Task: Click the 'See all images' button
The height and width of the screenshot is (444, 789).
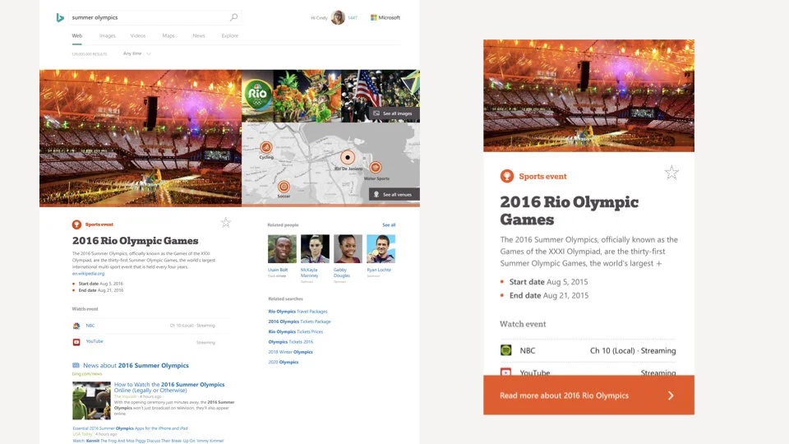Action: tap(393, 113)
